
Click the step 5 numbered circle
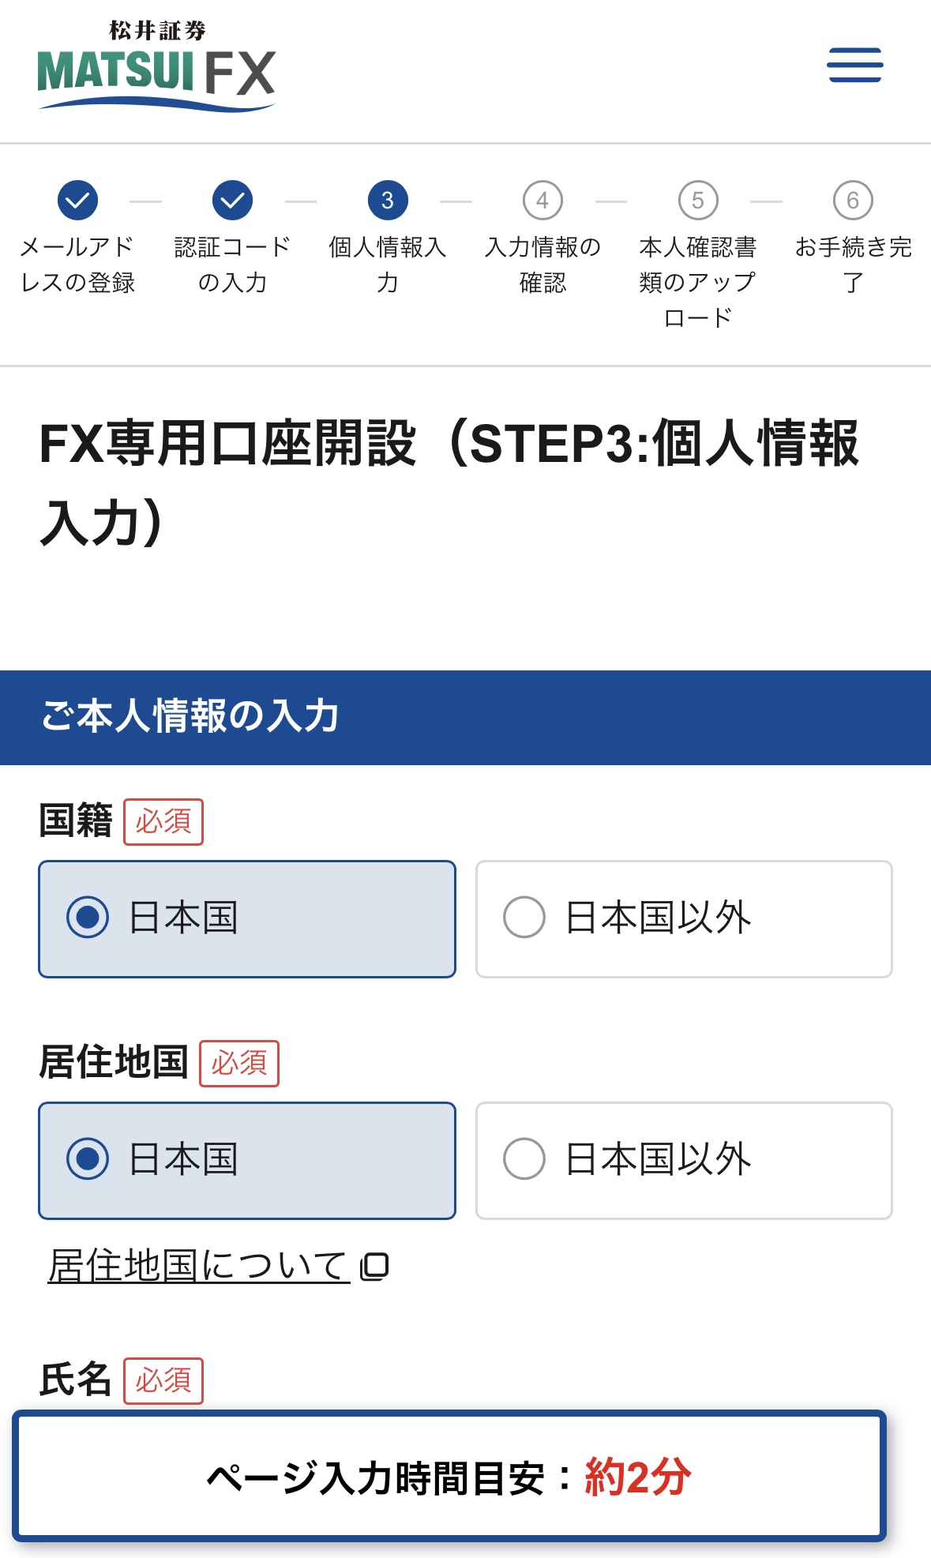pyautogui.click(x=697, y=201)
